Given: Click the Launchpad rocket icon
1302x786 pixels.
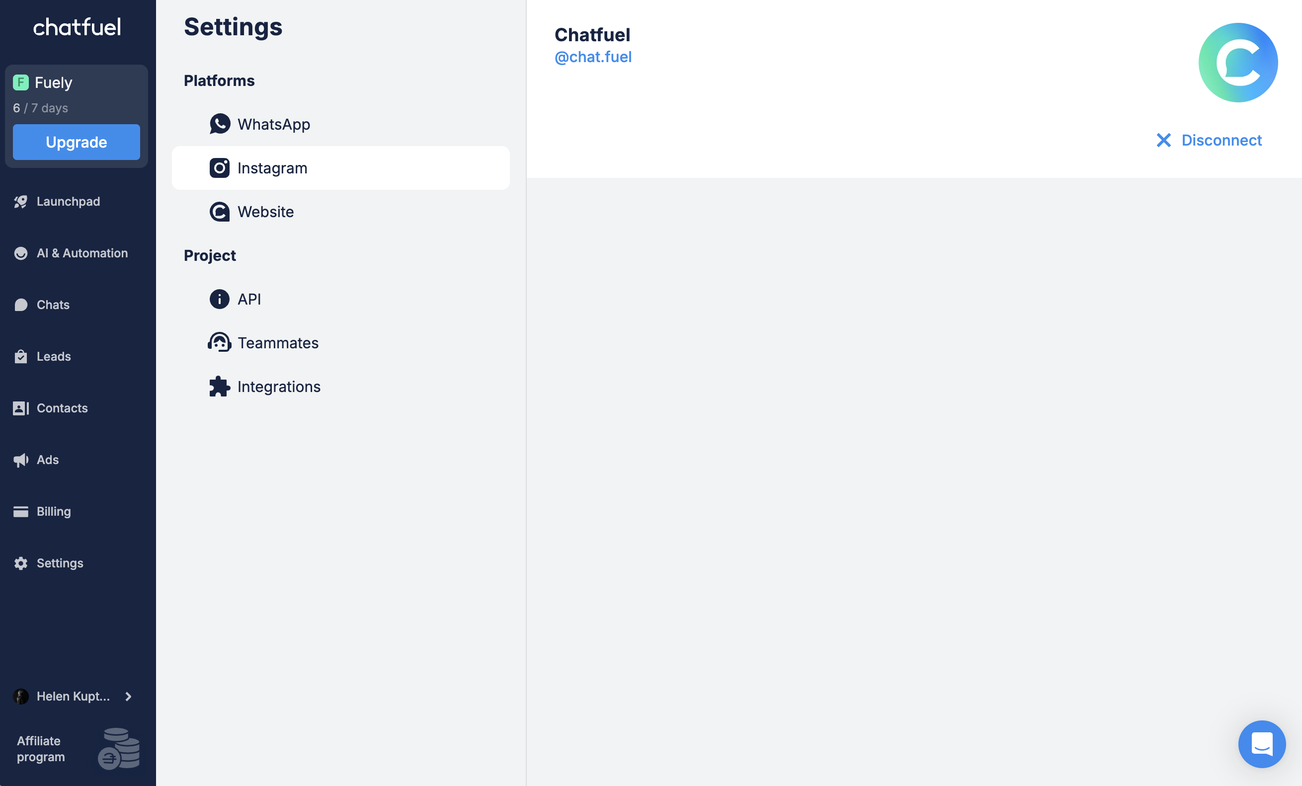Looking at the screenshot, I should pyautogui.click(x=20, y=202).
